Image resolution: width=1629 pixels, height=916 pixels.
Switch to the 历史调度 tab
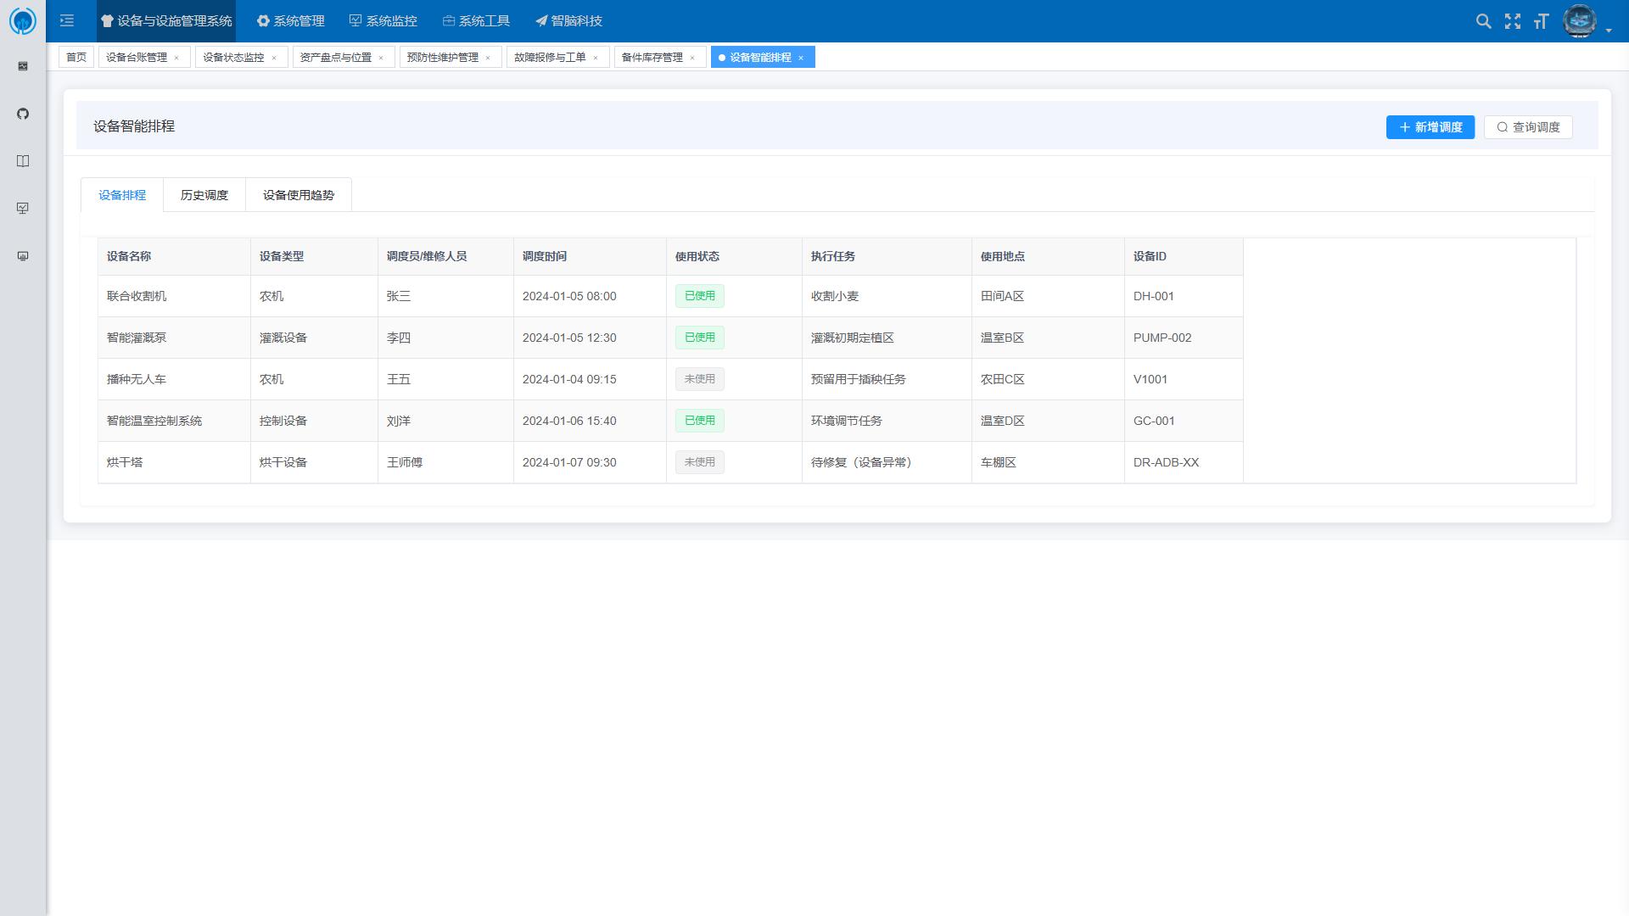[204, 195]
